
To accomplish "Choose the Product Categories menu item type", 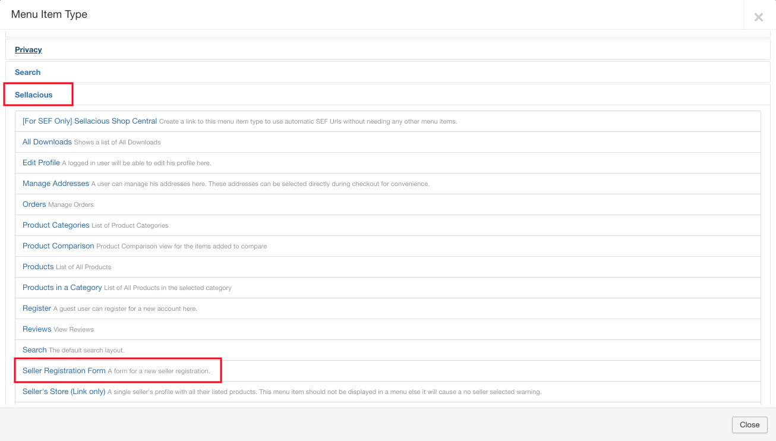I will click(56, 225).
